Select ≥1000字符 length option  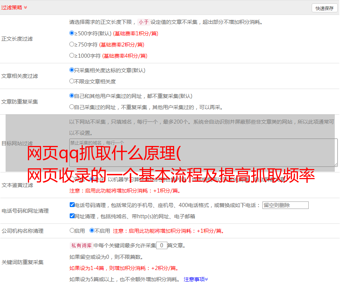tap(72, 55)
